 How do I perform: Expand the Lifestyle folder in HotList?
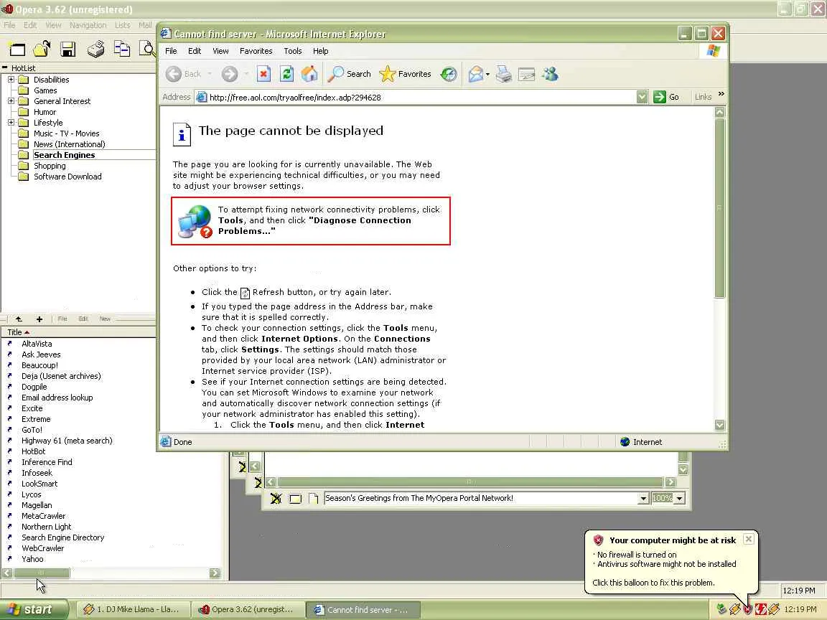pyautogui.click(x=11, y=122)
